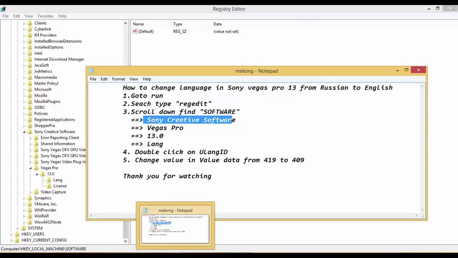Click the Macromedia folder icon
The image size is (458, 258).
tap(30, 77)
